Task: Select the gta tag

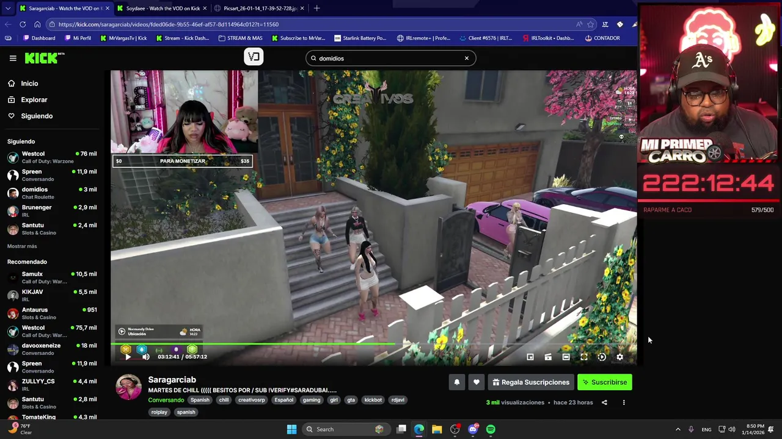Action: (x=351, y=400)
